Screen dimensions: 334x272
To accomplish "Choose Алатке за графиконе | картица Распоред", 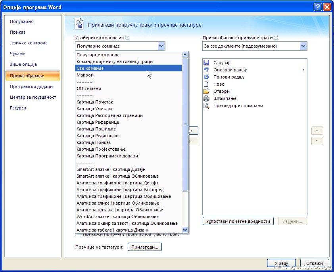I will coord(129,190).
